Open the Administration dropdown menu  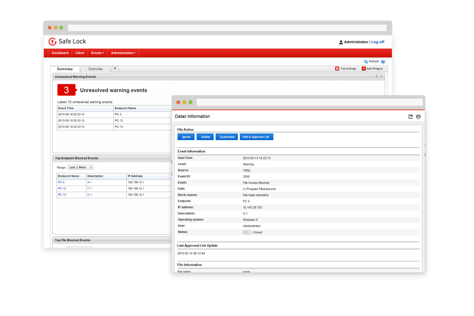tap(123, 53)
